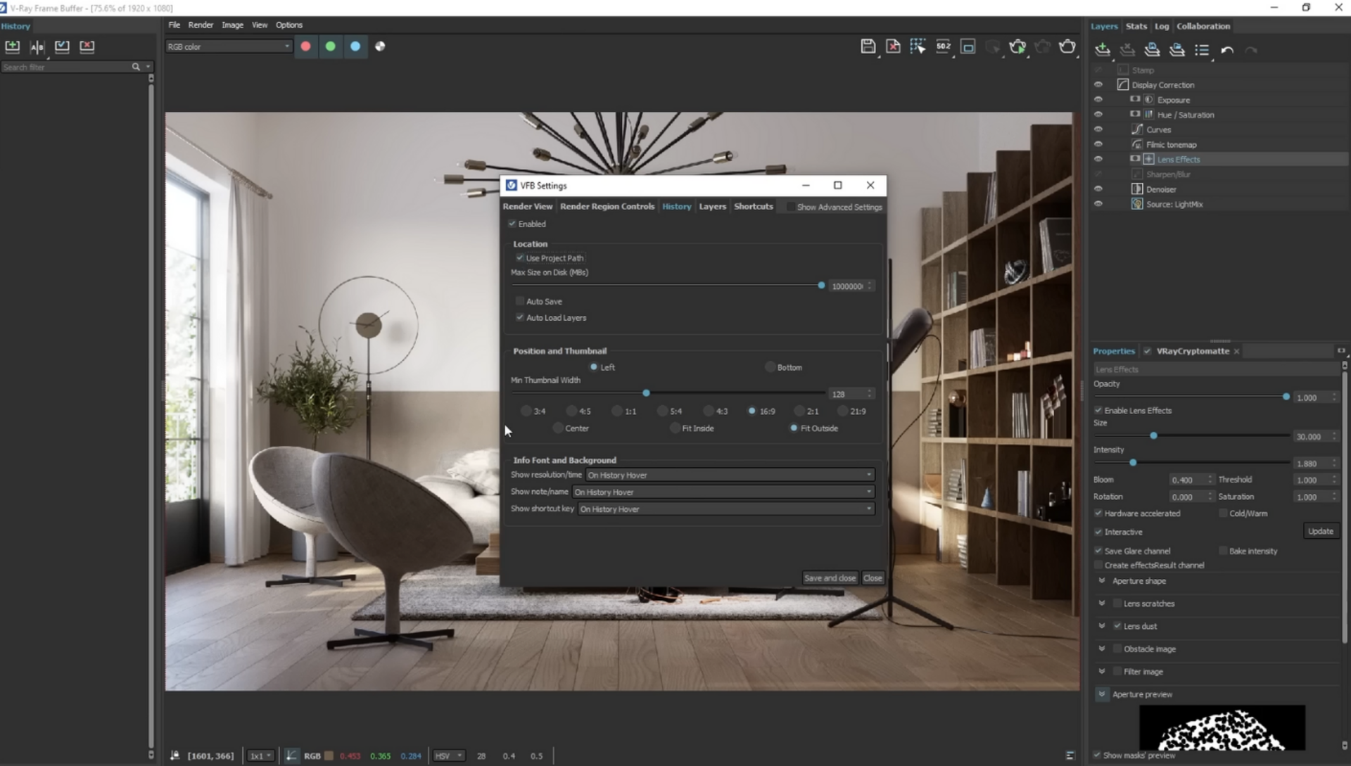Toggle visibility of Filmic tonemap layer

(1098, 144)
